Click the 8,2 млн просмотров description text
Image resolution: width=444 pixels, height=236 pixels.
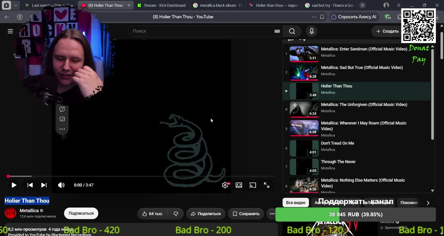(27, 229)
